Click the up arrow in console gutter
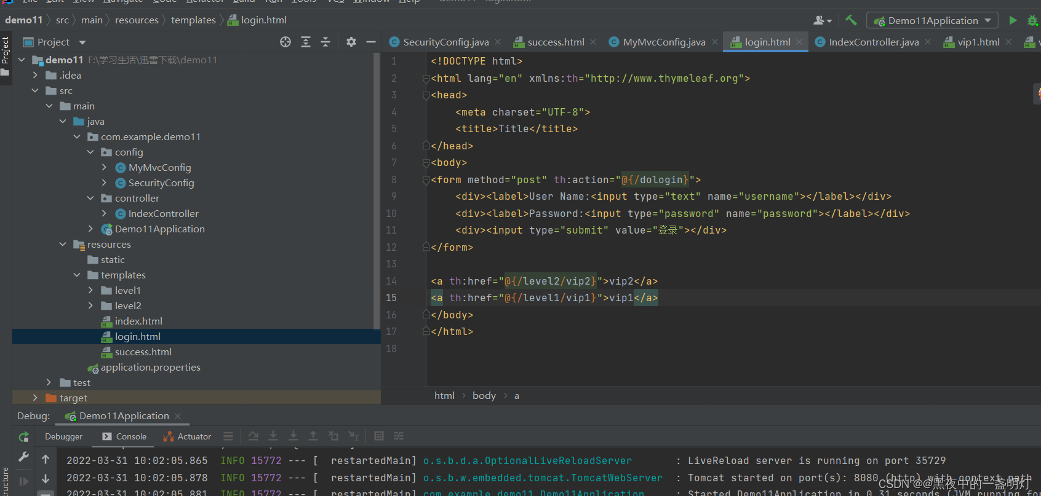Image resolution: width=1041 pixels, height=496 pixels. [x=46, y=459]
